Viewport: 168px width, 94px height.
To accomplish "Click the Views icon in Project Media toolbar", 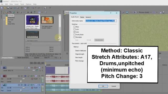I will (39, 12).
